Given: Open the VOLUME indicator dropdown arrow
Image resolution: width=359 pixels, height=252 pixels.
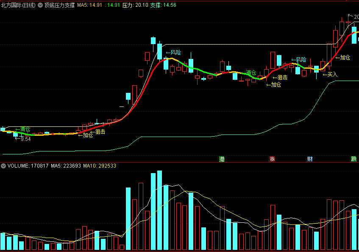Looking at the screenshot, I should pos(3,165).
